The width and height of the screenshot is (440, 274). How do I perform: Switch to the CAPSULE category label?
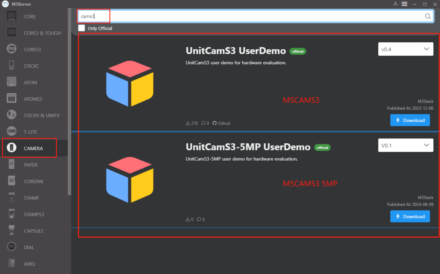point(34,231)
